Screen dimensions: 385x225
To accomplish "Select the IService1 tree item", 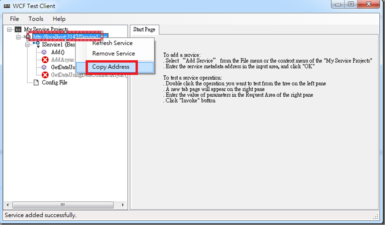I will point(59,45).
